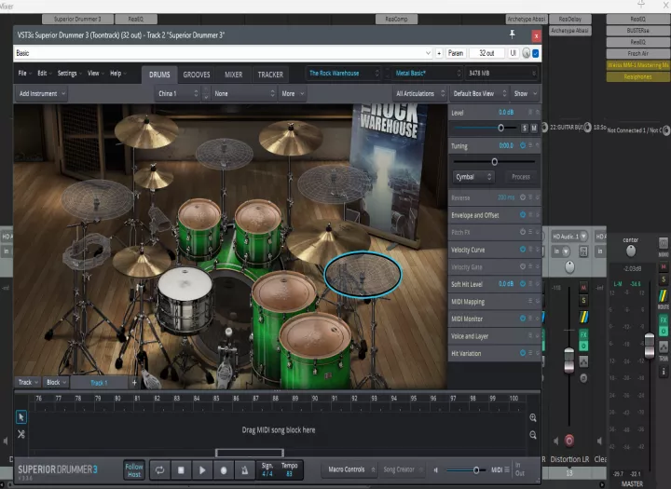Adjust the Tuning slider handle
This screenshot has width=671, height=489.
click(495, 162)
